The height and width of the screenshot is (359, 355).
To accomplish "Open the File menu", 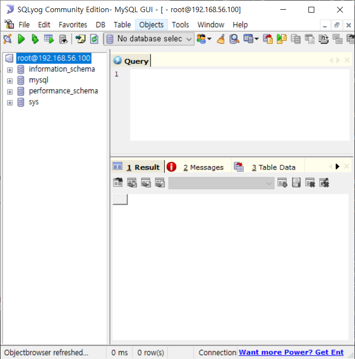I will (x=24, y=25).
